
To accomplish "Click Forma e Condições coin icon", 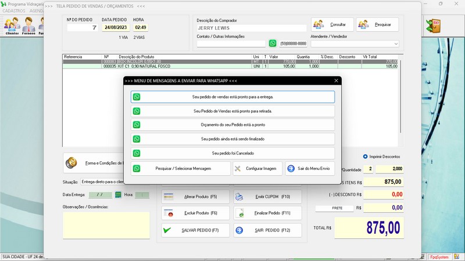I will coord(71,163).
